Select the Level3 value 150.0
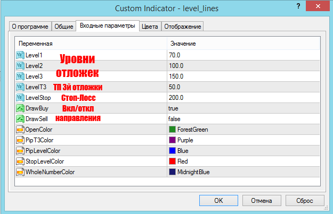The width and height of the screenshot is (333, 214). (176, 76)
